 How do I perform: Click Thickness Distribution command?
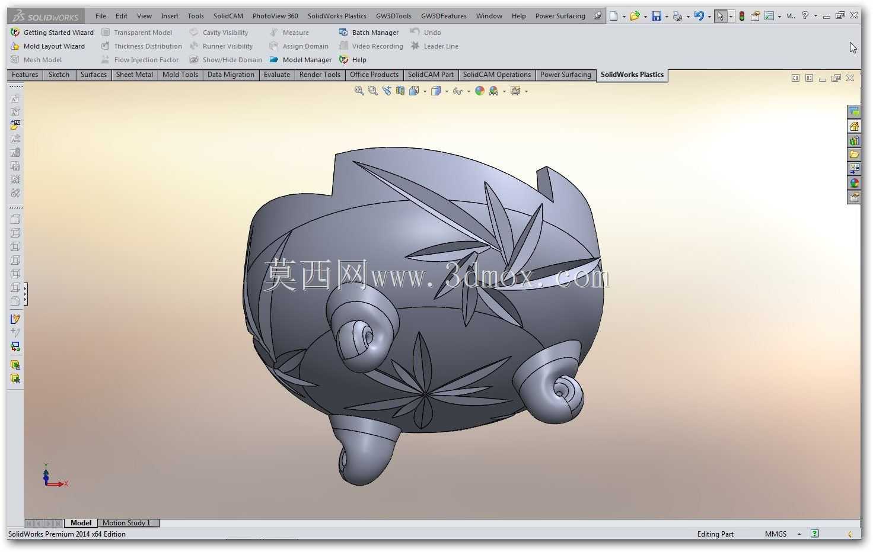pyautogui.click(x=141, y=46)
